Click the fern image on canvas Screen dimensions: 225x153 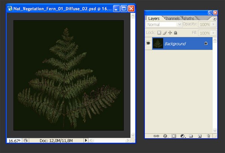click(69, 75)
